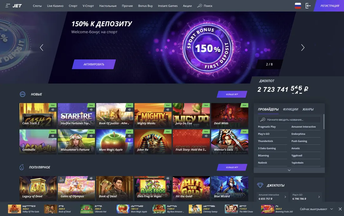Switch to the Жанры tab
Image resolution: width=344 pixels, height=216 pixels.
click(308, 109)
